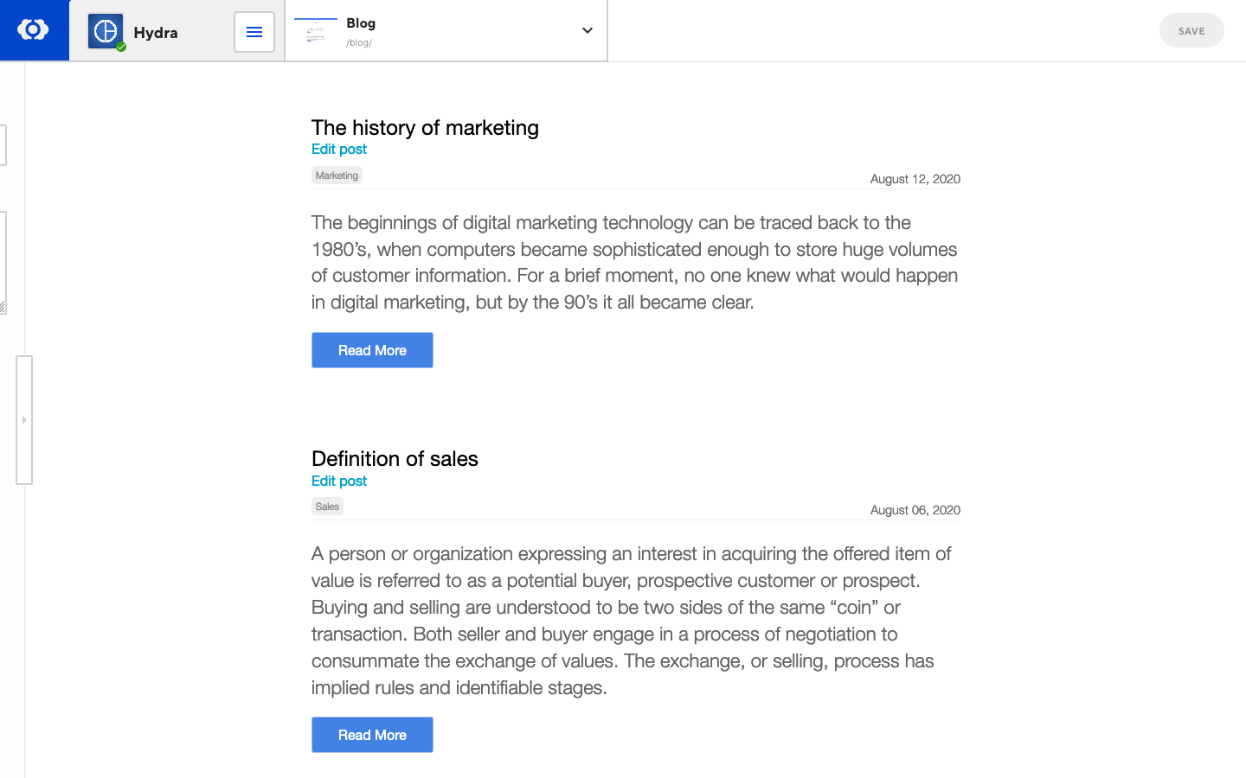Select the Marketing tag
This screenshot has width=1246, height=778.
point(337,175)
